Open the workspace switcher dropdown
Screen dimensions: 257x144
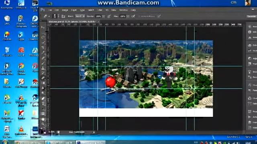click(x=252, y=16)
